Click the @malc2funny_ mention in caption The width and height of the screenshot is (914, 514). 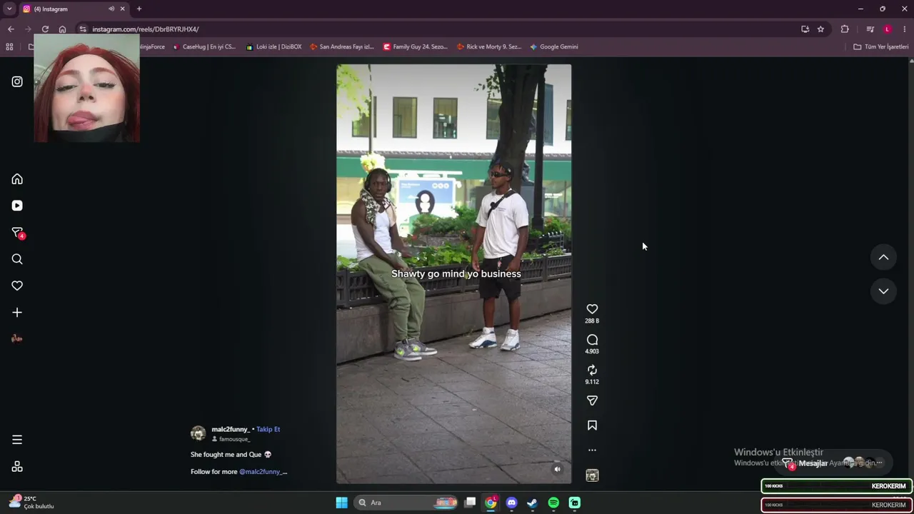[263, 471]
